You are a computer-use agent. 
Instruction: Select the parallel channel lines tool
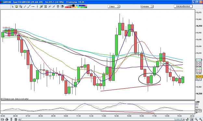[x=50, y=6]
